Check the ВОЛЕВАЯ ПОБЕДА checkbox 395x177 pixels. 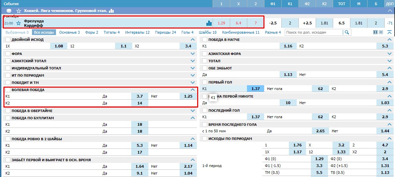pyautogui.click(x=8, y=90)
